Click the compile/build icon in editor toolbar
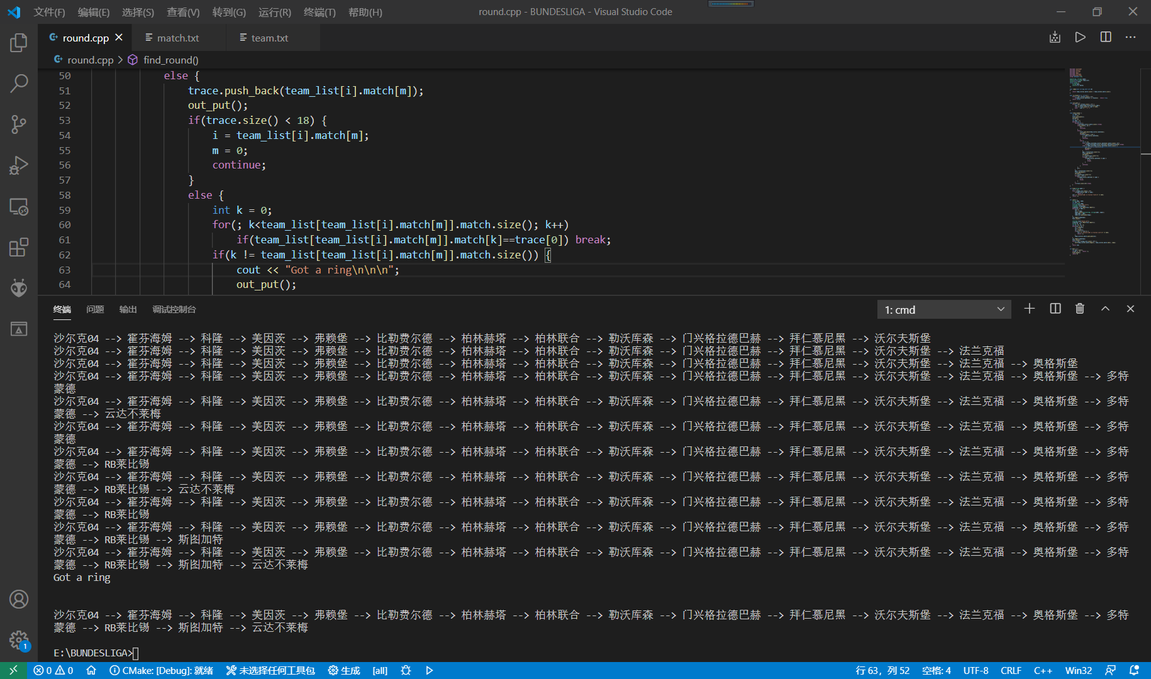The image size is (1151, 679). click(1055, 37)
